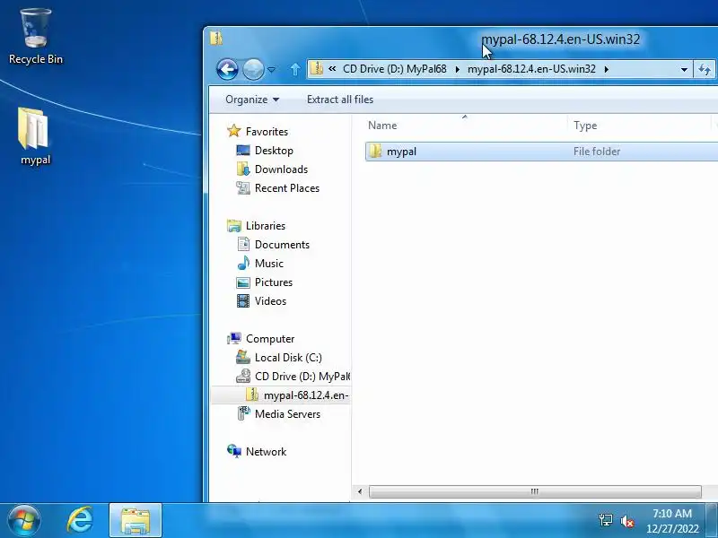Screen dimensions: 718x538
Task: Open CD Drive (D:) MyPal in tree
Action: [x=302, y=377]
